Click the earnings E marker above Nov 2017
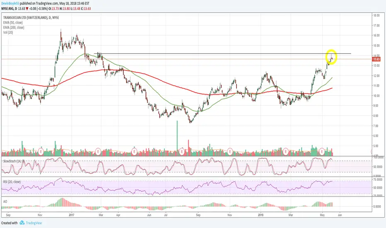 coord(230,151)
